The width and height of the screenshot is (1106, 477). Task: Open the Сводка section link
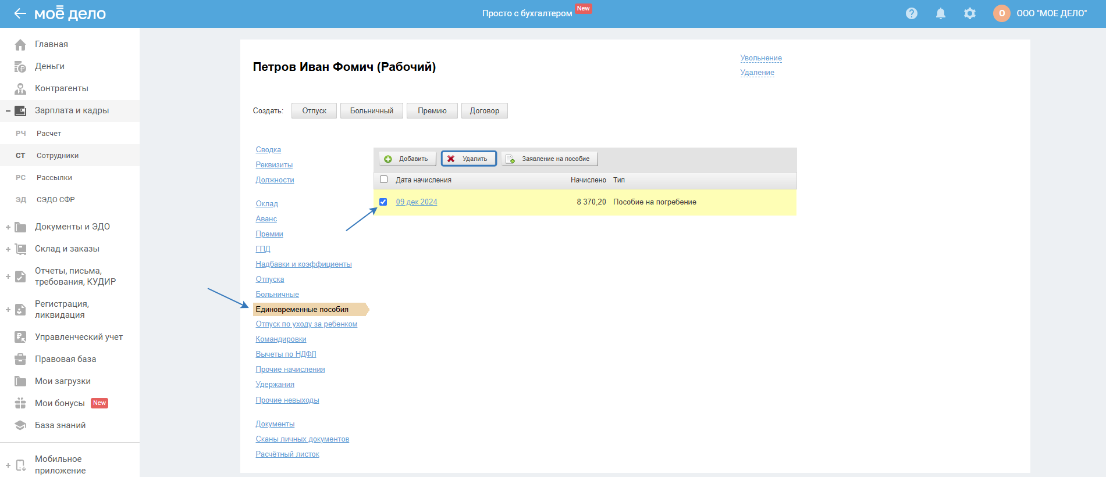coord(268,150)
